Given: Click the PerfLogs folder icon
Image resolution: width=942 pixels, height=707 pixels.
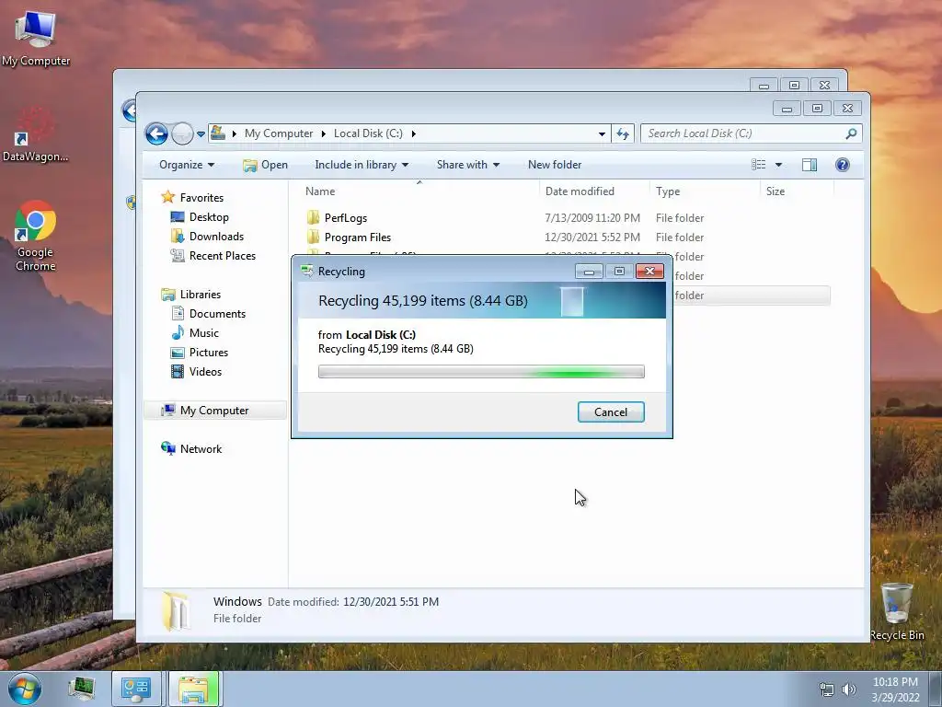Looking at the screenshot, I should 313,217.
